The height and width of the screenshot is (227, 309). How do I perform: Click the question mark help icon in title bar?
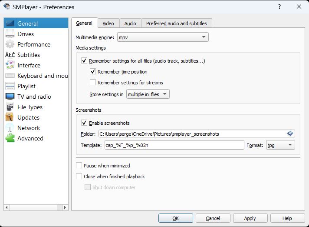click(279, 7)
